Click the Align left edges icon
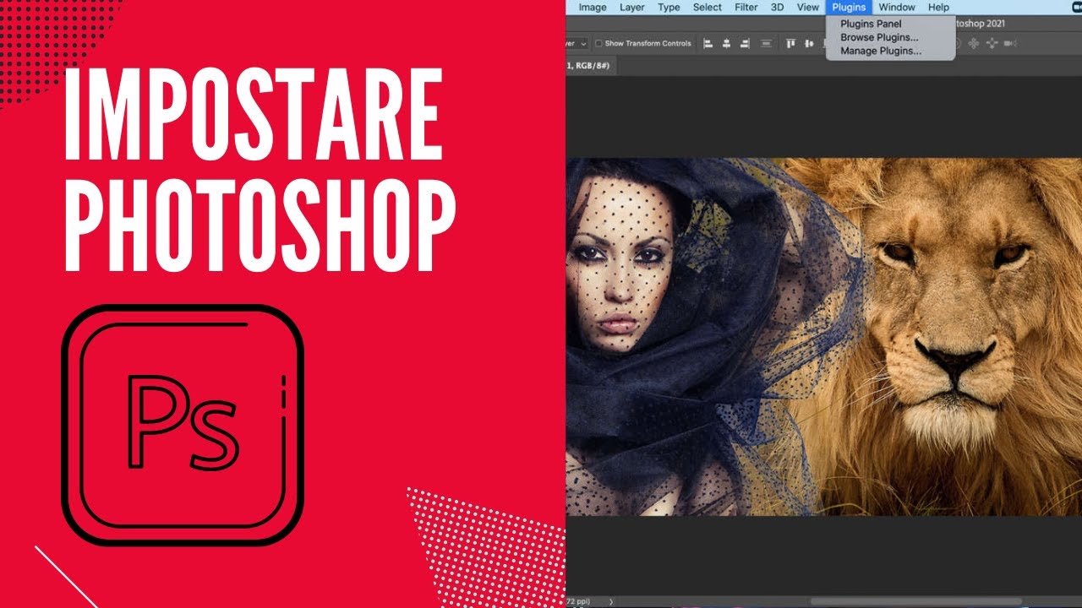1082x608 pixels. (x=708, y=44)
